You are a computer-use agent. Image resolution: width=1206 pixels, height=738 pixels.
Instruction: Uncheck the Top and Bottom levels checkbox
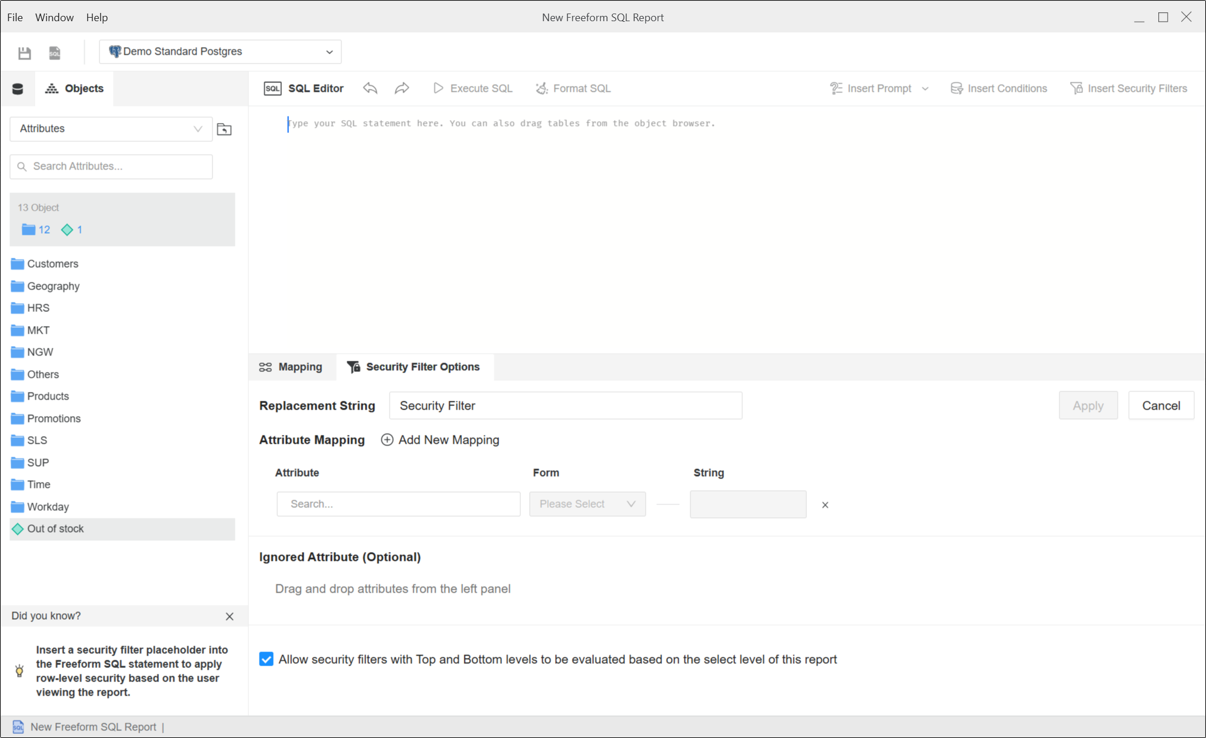point(267,659)
